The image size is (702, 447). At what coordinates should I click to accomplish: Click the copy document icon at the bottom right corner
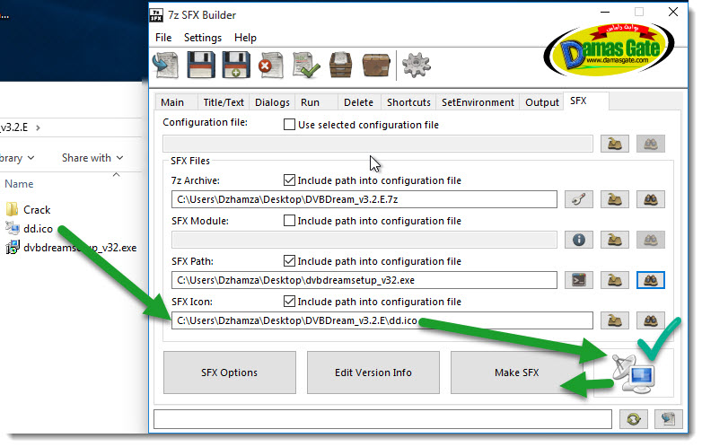[669, 419]
